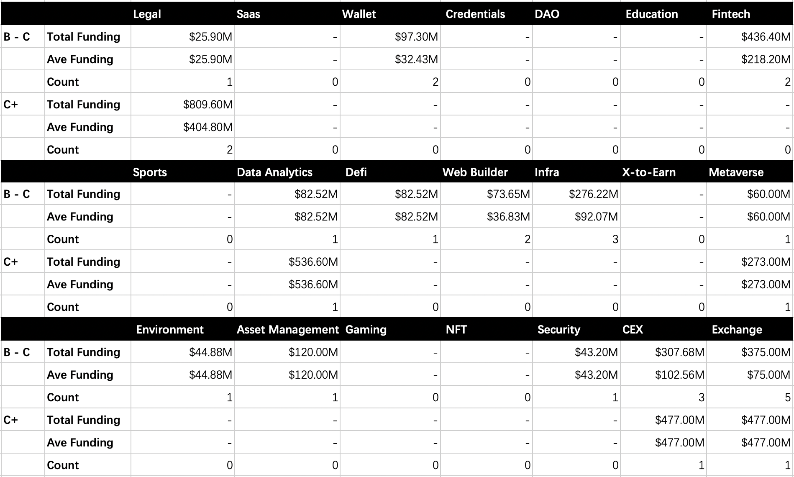Click the Legal C+ total funding $809.60M cell
Screen dimensions: 794x477
pos(182,104)
